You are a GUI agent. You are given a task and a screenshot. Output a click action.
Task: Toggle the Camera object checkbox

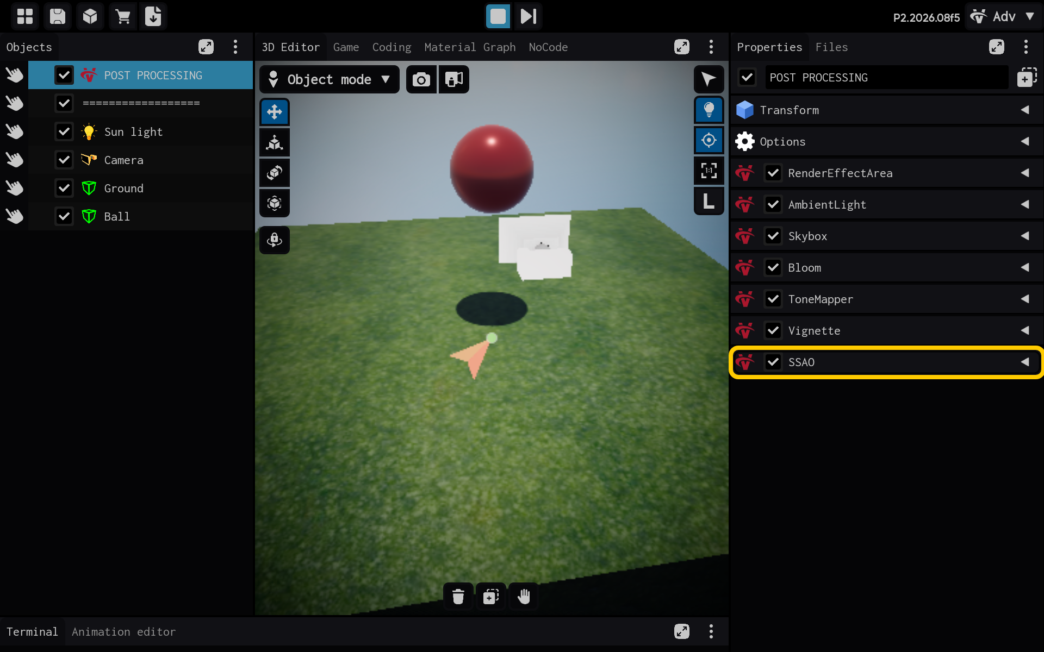[64, 160]
